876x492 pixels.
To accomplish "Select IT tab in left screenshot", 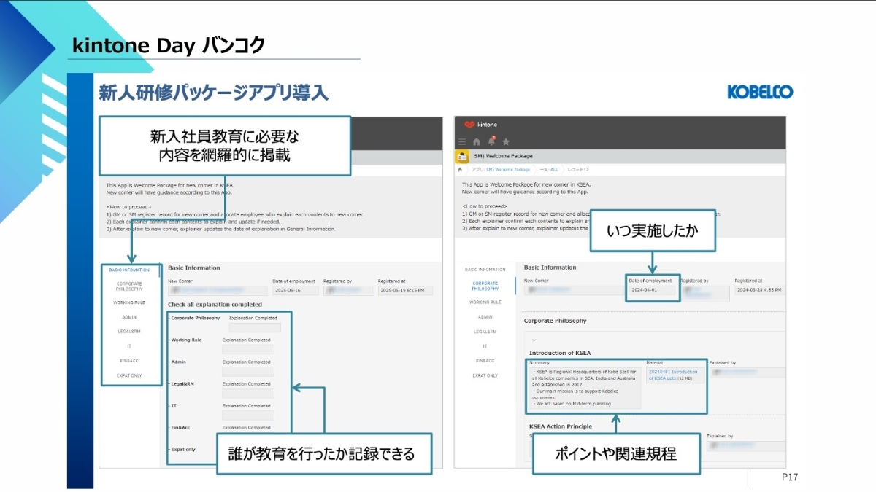I will click(130, 346).
